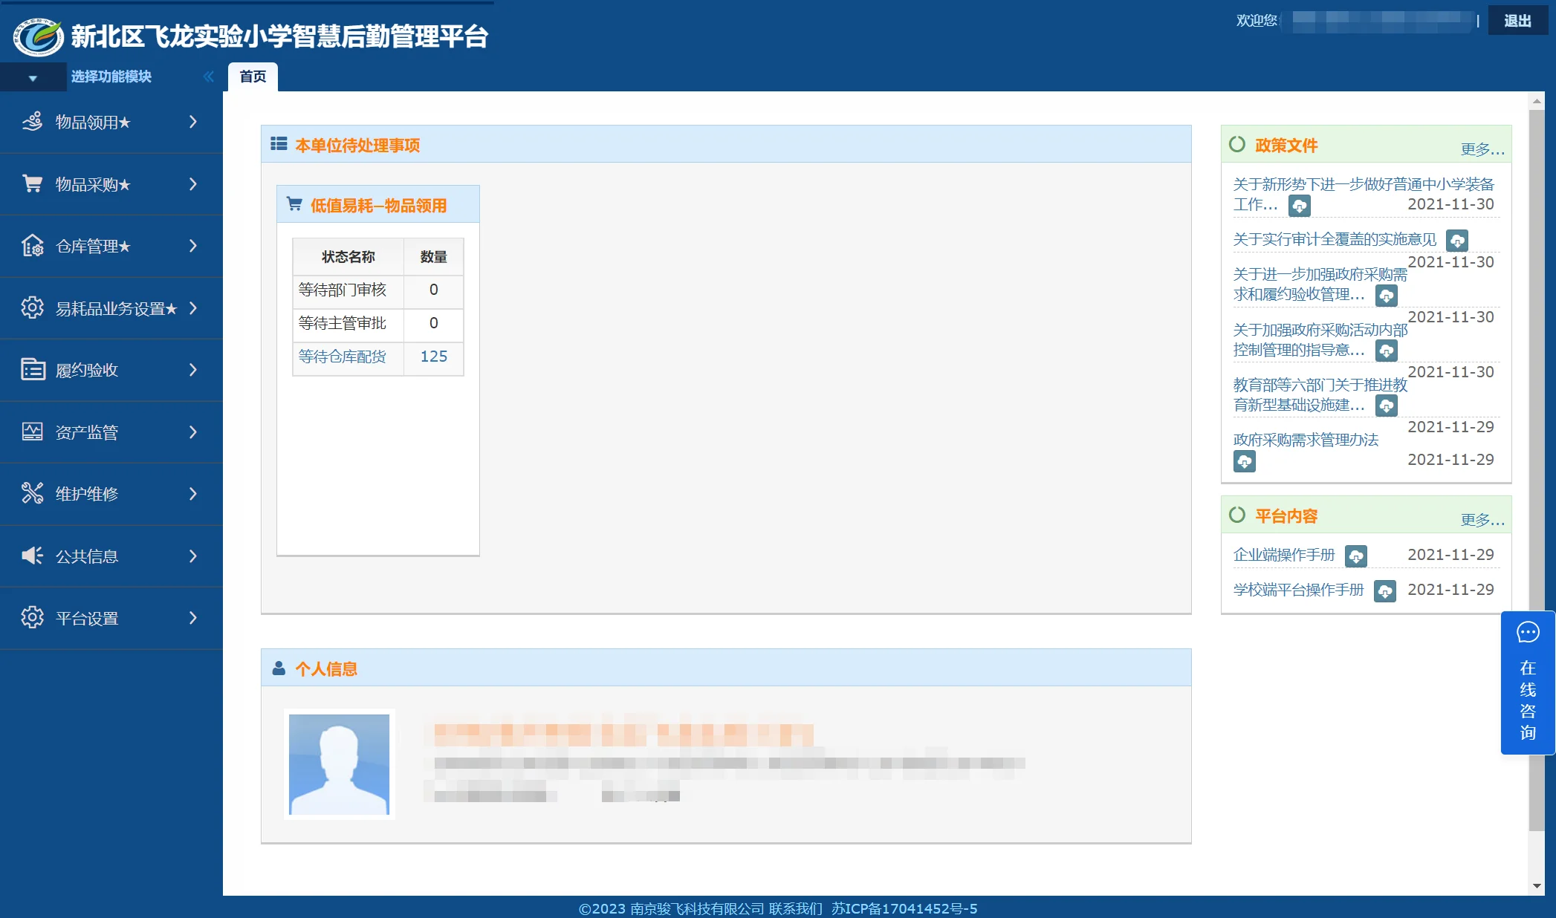Open the 平台设置 gear icon

click(33, 617)
